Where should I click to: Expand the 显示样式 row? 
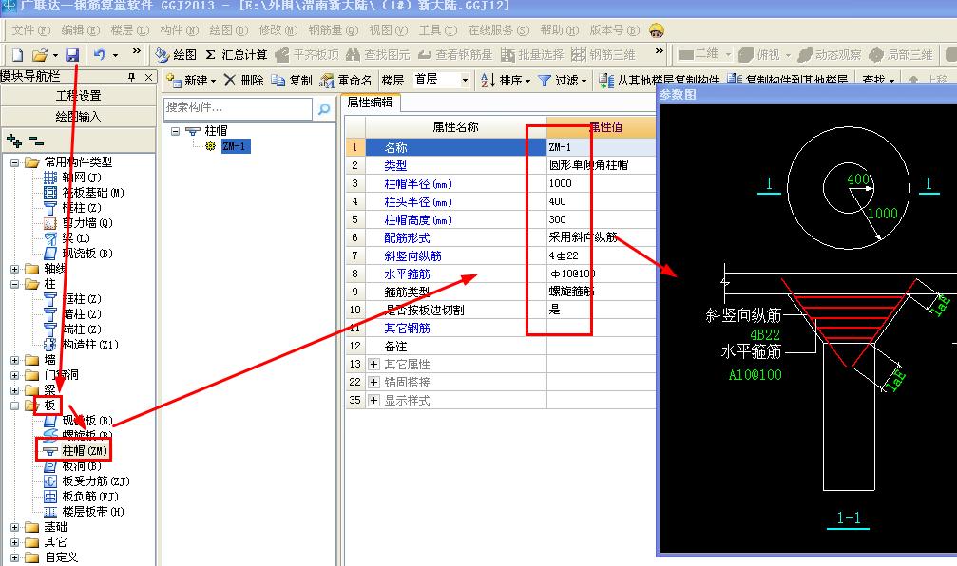pyautogui.click(x=374, y=401)
